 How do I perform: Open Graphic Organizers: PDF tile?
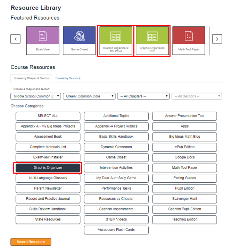coord(152,41)
